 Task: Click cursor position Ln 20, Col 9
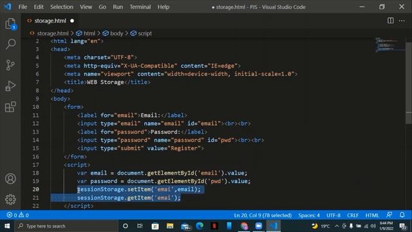[263, 215]
